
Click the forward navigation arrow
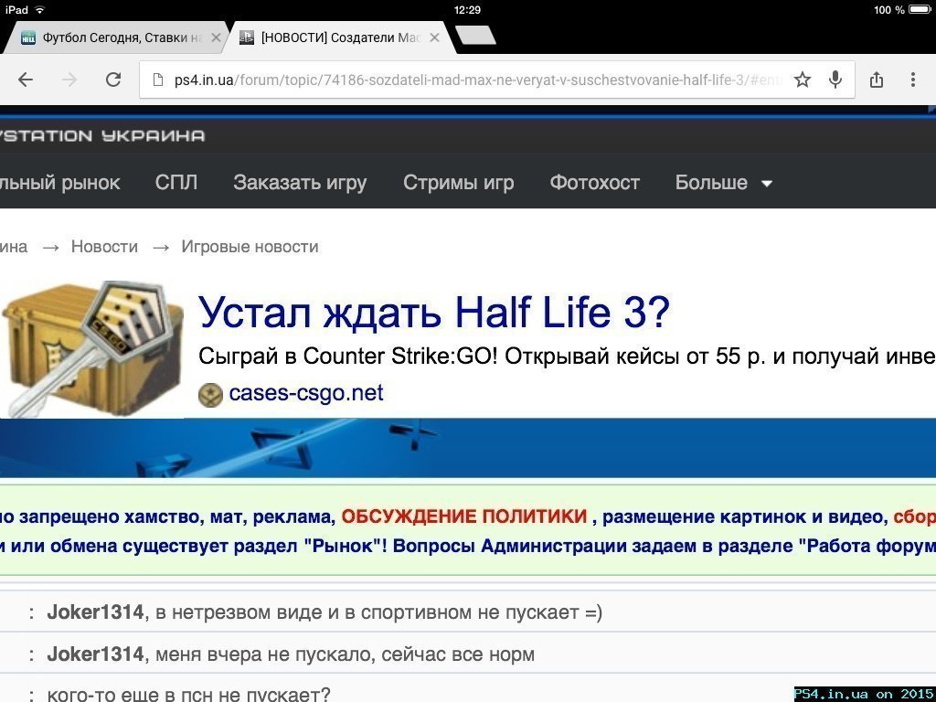coord(69,80)
